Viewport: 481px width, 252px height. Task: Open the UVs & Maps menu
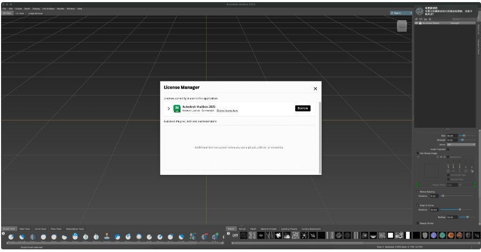(48, 9)
